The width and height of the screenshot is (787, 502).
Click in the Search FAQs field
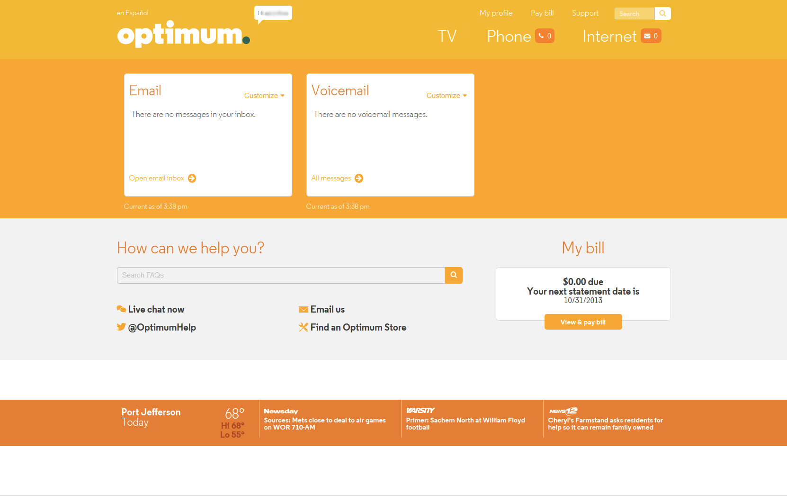coord(281,275)
